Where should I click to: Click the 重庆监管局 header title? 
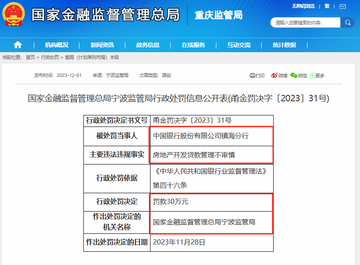[x=218, y=15]
